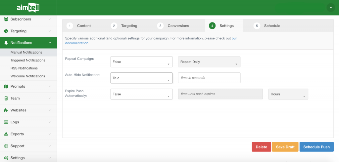
Task: Click the Targeting pie chart icon
Action: pyautogui.click(x=6, y=31)
